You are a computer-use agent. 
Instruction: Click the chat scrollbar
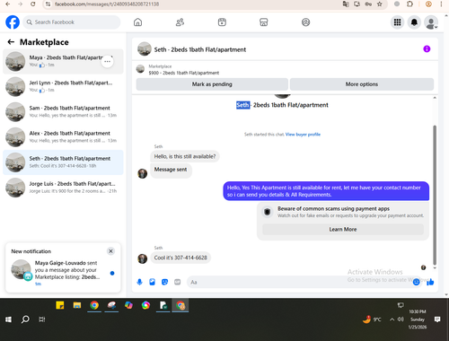point(435,195)
